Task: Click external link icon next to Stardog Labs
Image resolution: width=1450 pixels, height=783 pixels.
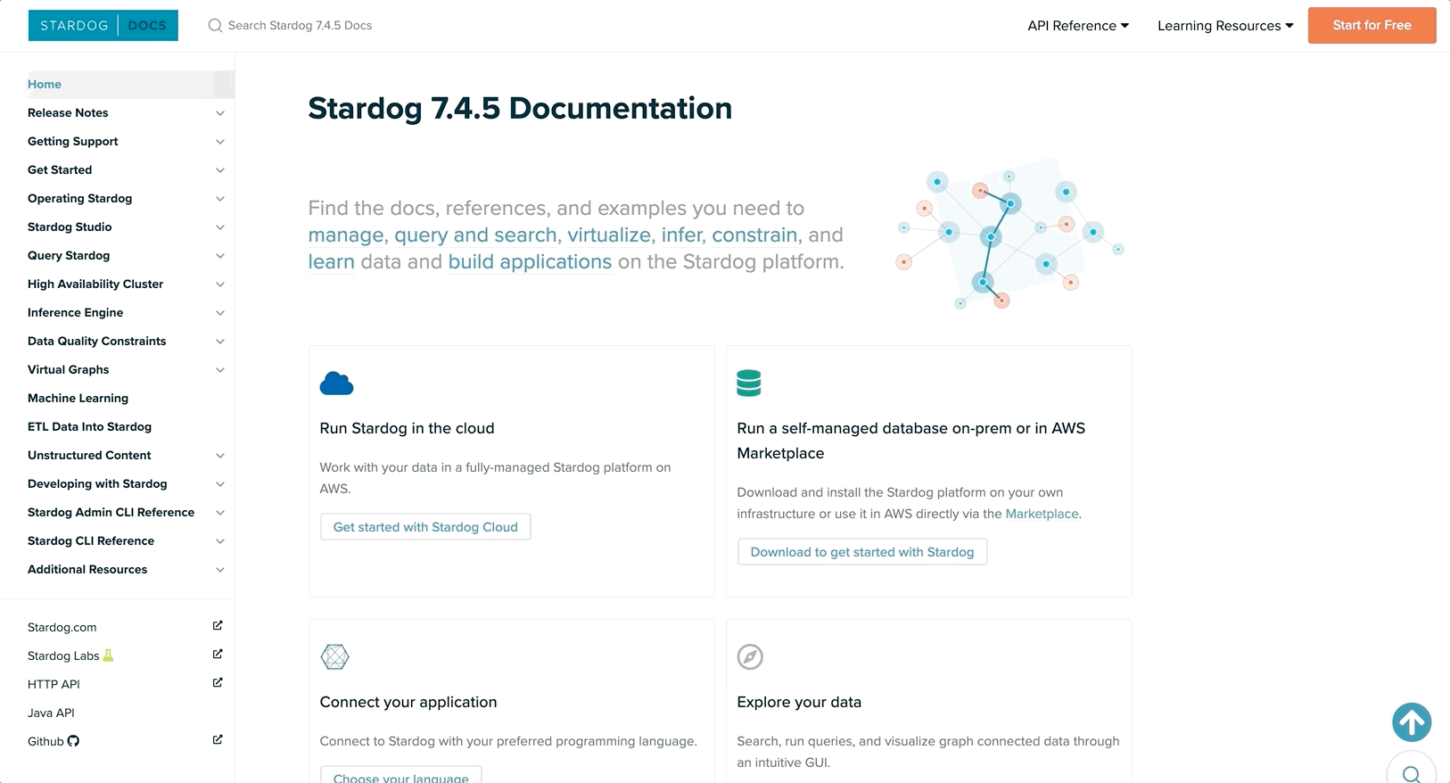Action: tap(218, 655)
